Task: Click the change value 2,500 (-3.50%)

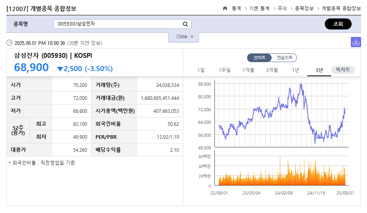Action: coord(88,69)
